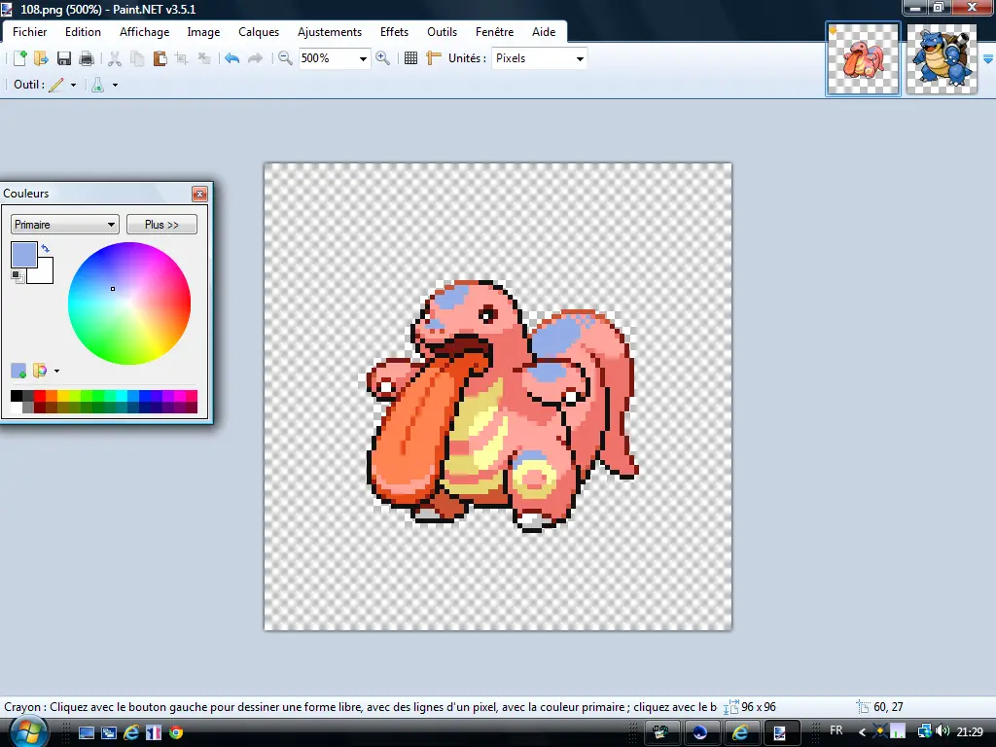Click the Crop to selection icon
Image resolution: width=996 pixels, height=747 pixels.
point(182,58)
